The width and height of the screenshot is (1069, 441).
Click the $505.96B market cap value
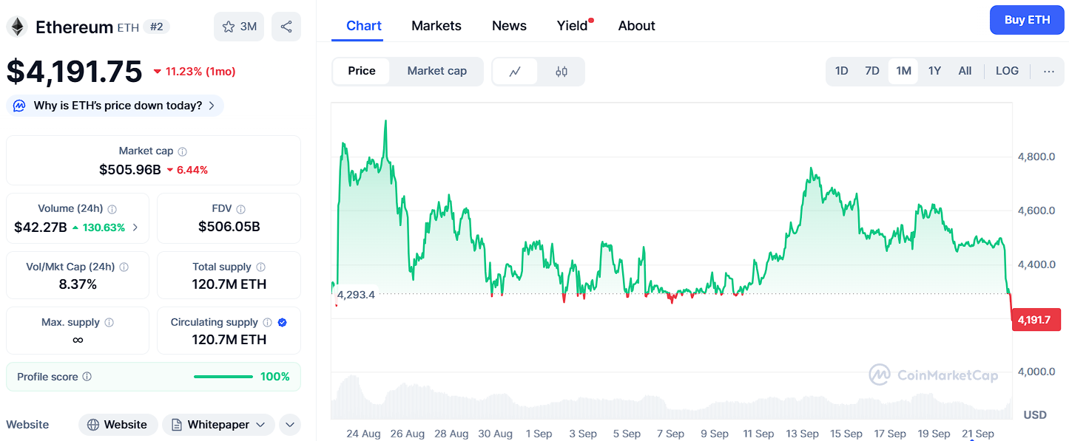[130, 170]
